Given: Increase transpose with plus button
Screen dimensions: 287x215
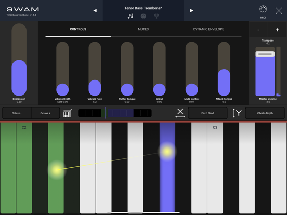Looking at the screenshot, I should (x=277, y=30).
